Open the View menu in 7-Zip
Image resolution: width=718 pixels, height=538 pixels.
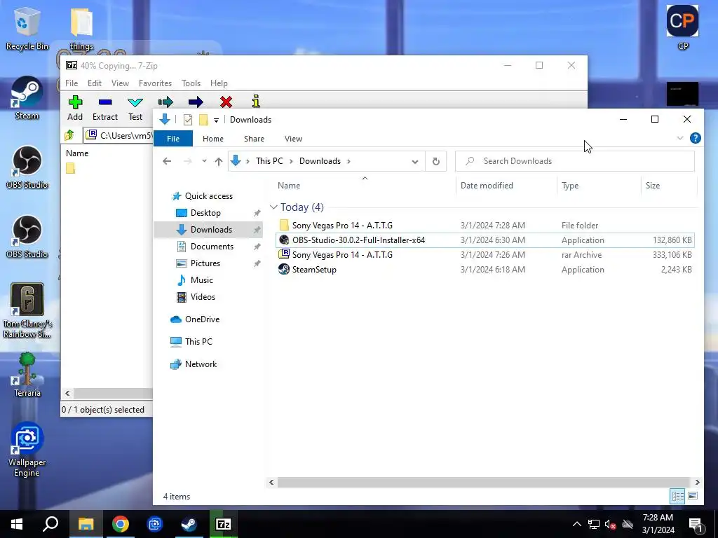pos(120,83)
